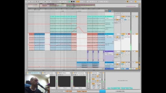166x93 pixels.
Task: Solo the cyan track
Action: point(127,17)
